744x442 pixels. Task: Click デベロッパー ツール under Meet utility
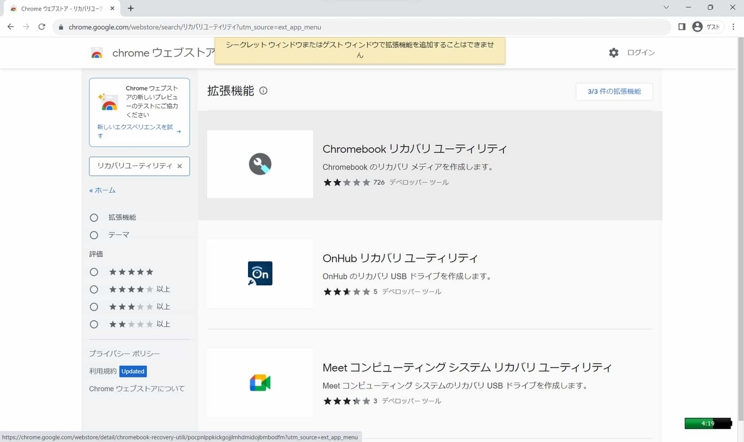click(x=412, y=401)
